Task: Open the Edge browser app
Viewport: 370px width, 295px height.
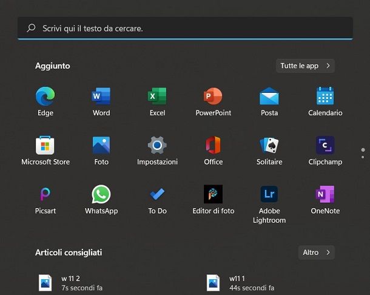Action: [45, 101]
